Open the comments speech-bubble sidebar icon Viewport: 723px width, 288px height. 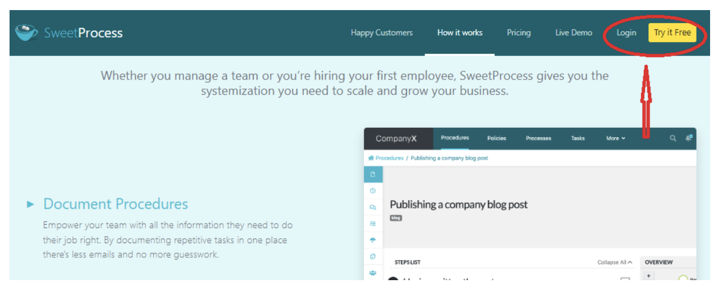[x=373, y=207]
